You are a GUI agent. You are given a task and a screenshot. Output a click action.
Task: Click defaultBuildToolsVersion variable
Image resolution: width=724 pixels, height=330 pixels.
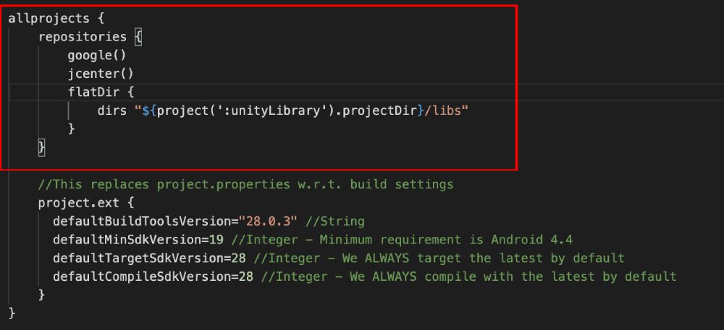click(142, 222)
